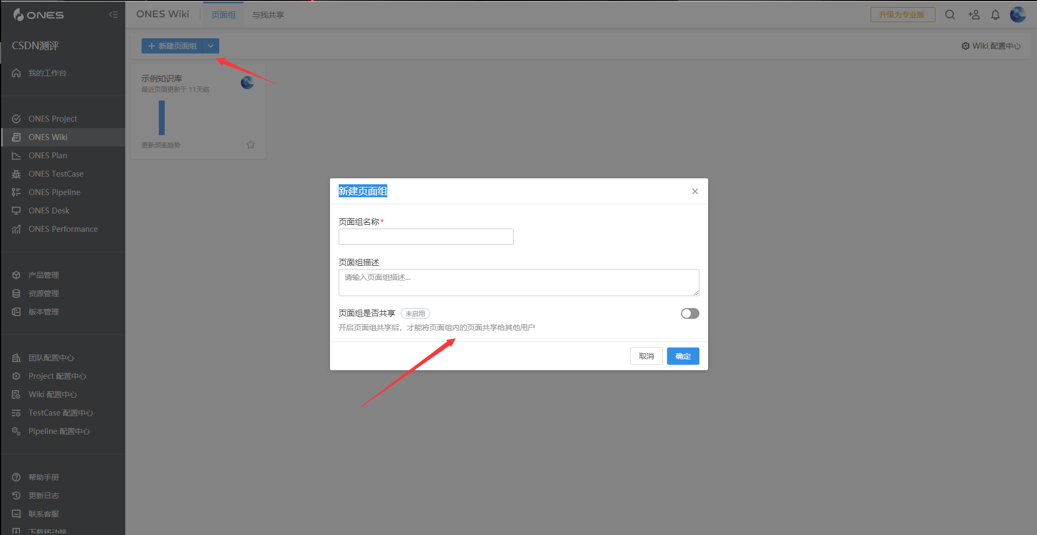Open 帮助手册 help icon
The height and width of the screenshot is (535, 1037).
pyautogui.click(x=16, y=477)
